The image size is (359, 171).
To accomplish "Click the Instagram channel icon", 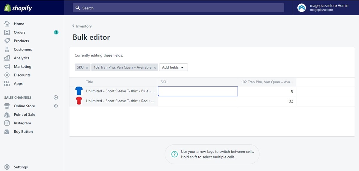I will click(x=7, y=123).
